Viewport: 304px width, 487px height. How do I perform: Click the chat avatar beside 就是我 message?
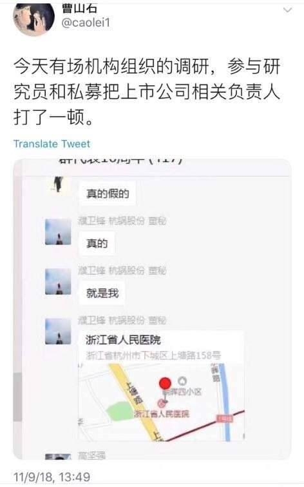pos(58,282)
